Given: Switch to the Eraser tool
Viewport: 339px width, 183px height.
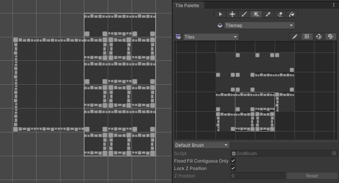Looking at the screenshot, I should [x=280, y=14].
